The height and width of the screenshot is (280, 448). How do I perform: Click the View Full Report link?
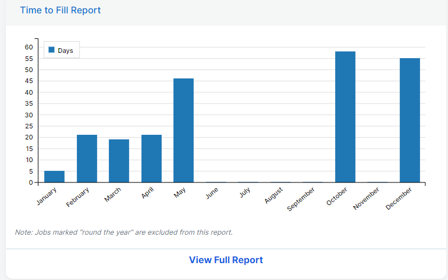pyautogui.click(x=226, y=260)
